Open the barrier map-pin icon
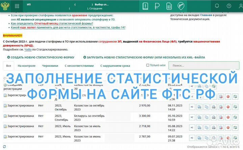This screenshot has width=243, height=150. click(x=181, y=6)
